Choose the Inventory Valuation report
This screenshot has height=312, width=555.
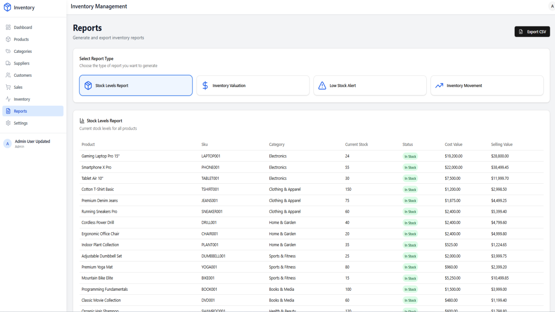tap(253, 85)
